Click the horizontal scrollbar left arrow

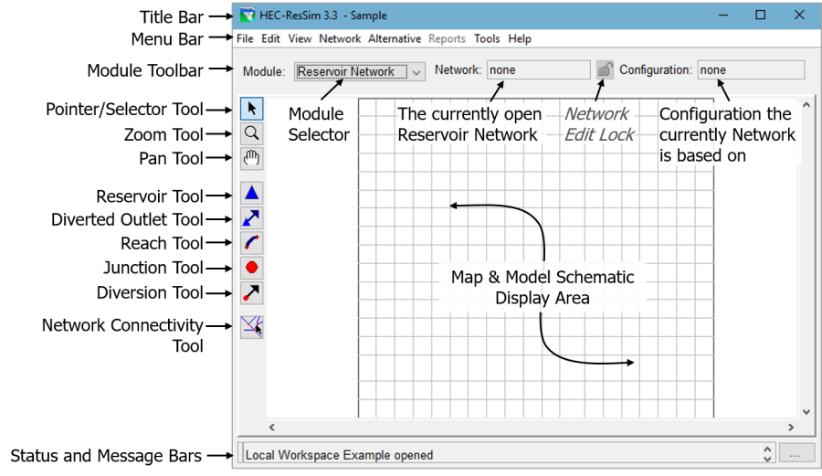click(x=271, y=428)
